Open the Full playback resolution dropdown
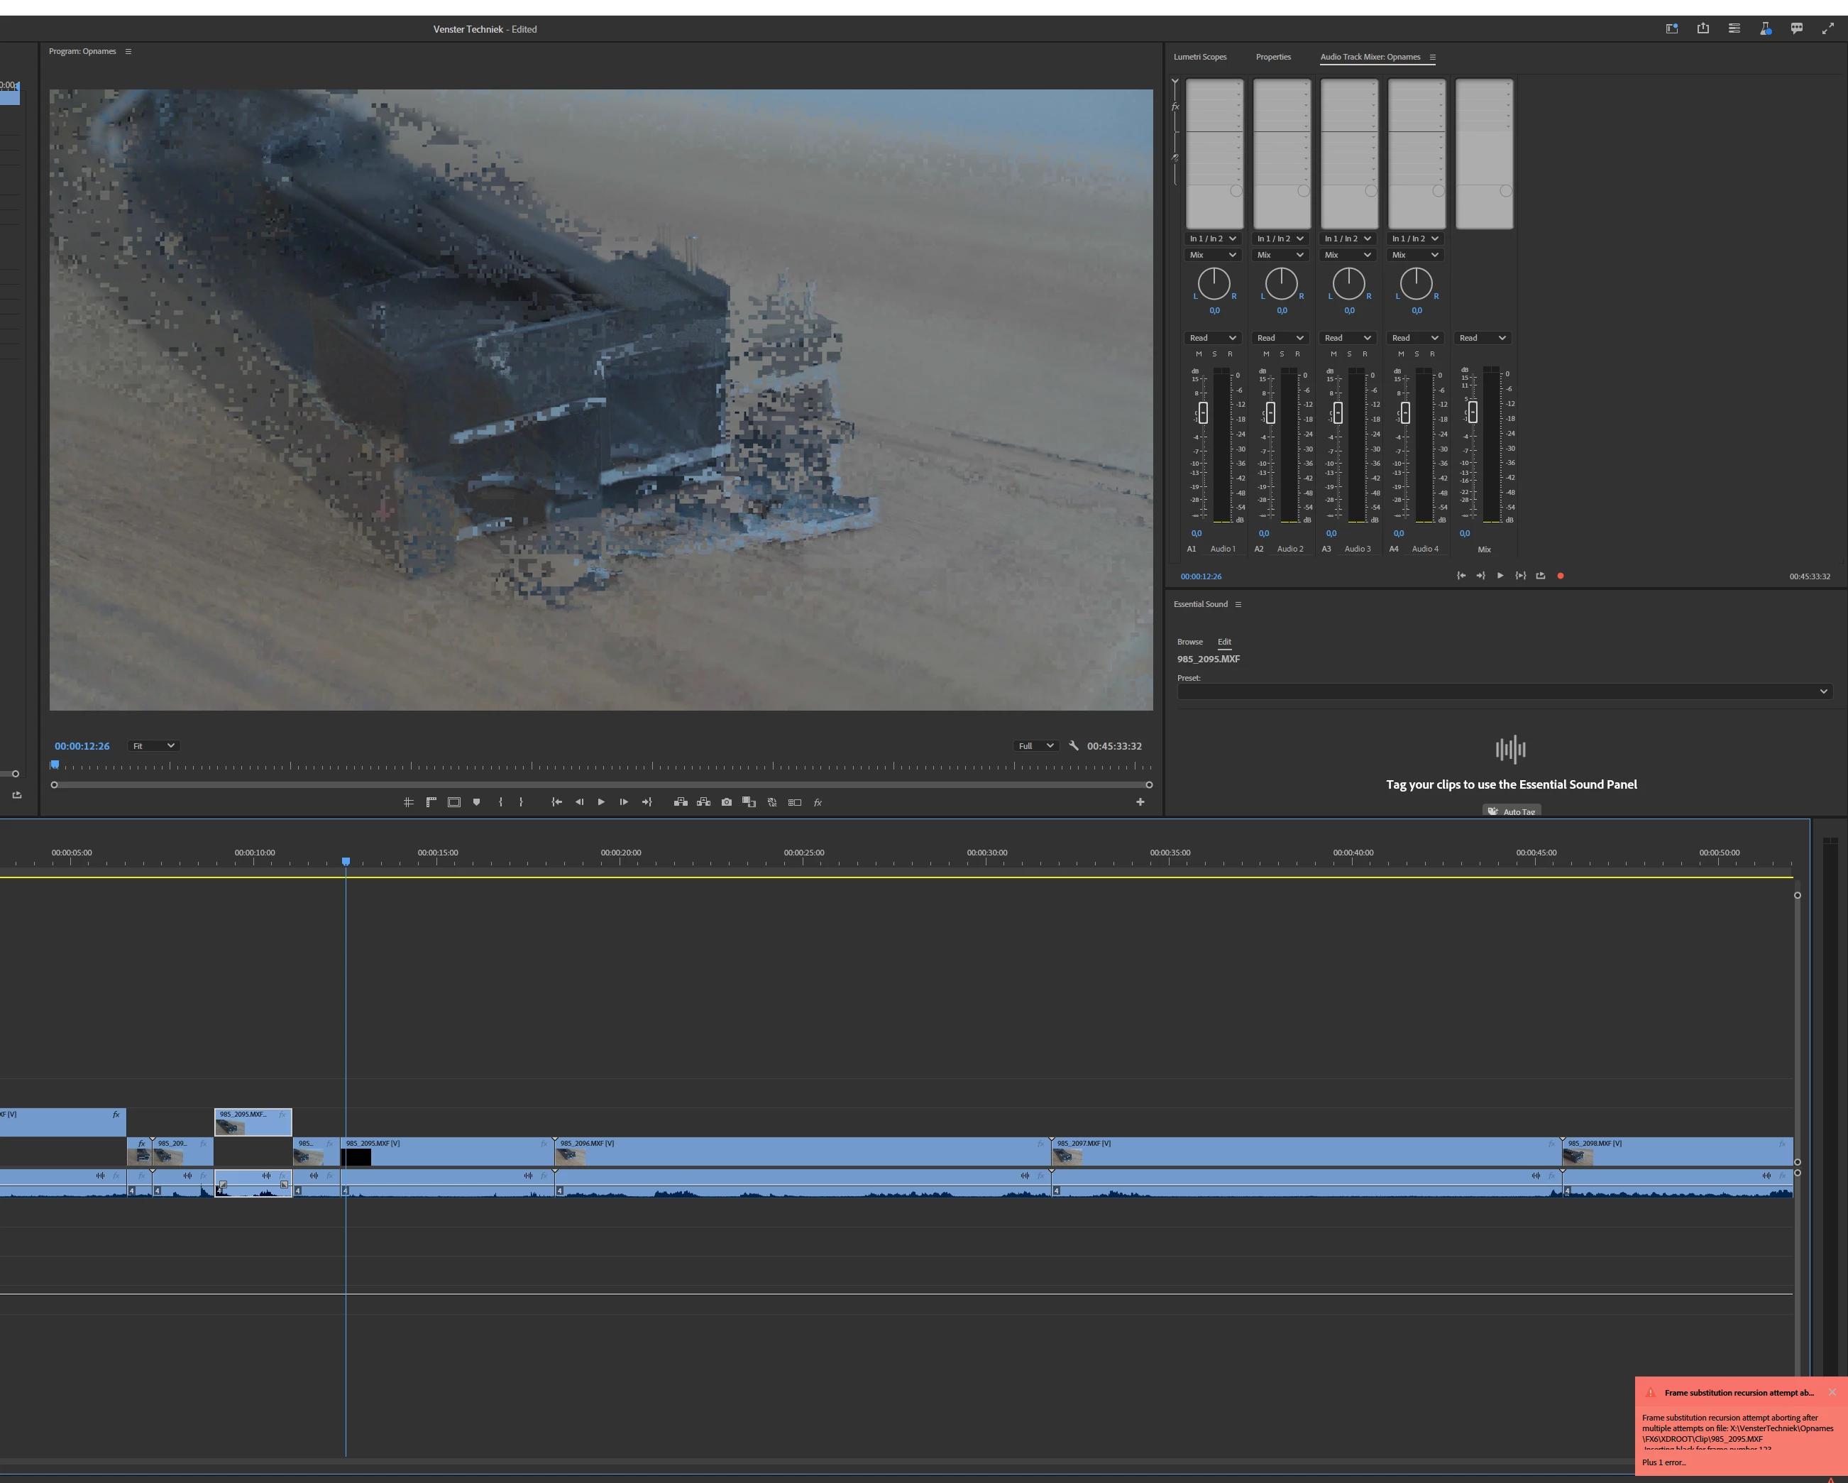 point(1035,746)
